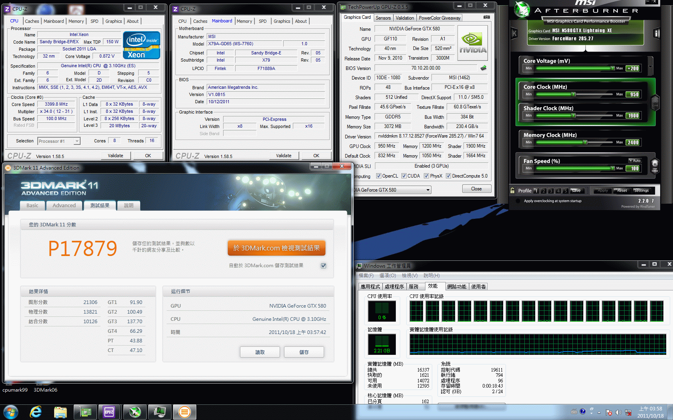
Task: Open the Afterburner information 'i' button
Action: point(657,34)
